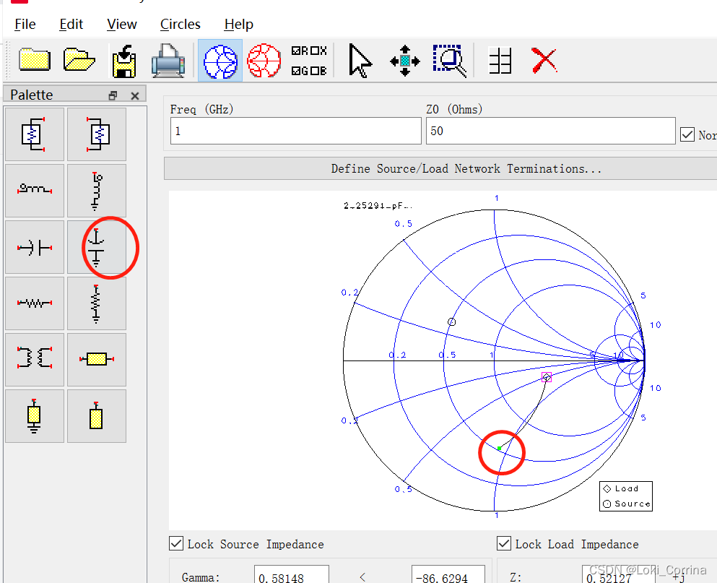Toggle the R checkbox in toolbar

[x=300, y=51]
